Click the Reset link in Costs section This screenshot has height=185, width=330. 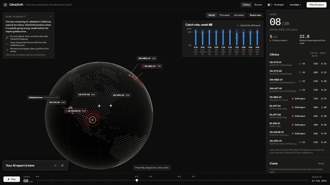[x=321, y=163]
